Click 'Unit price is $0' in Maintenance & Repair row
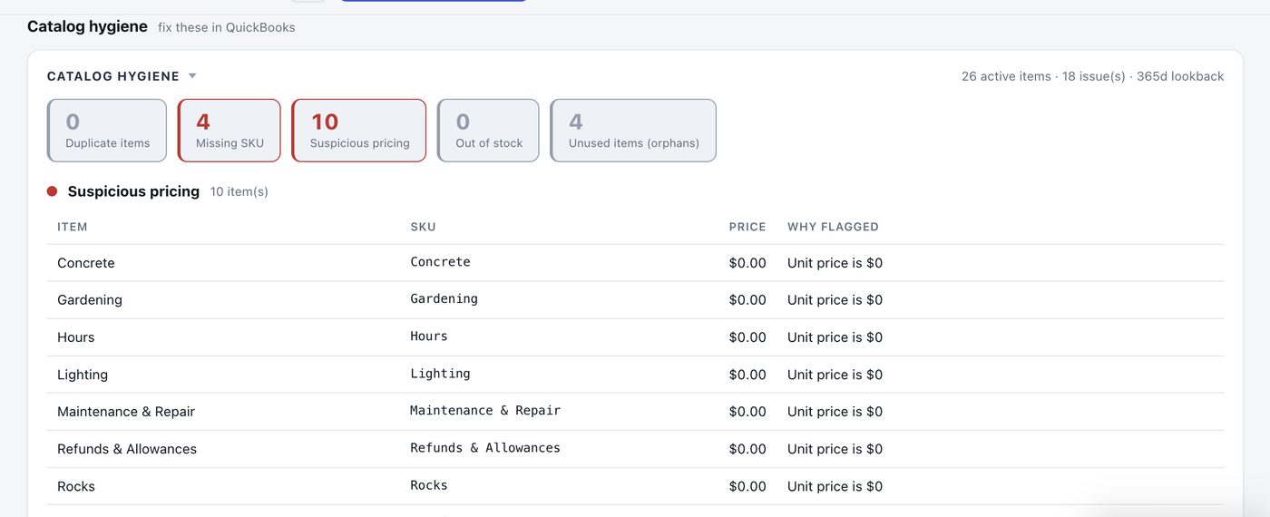The height and width of the screenshot is (517, 1270). [835, 412]
